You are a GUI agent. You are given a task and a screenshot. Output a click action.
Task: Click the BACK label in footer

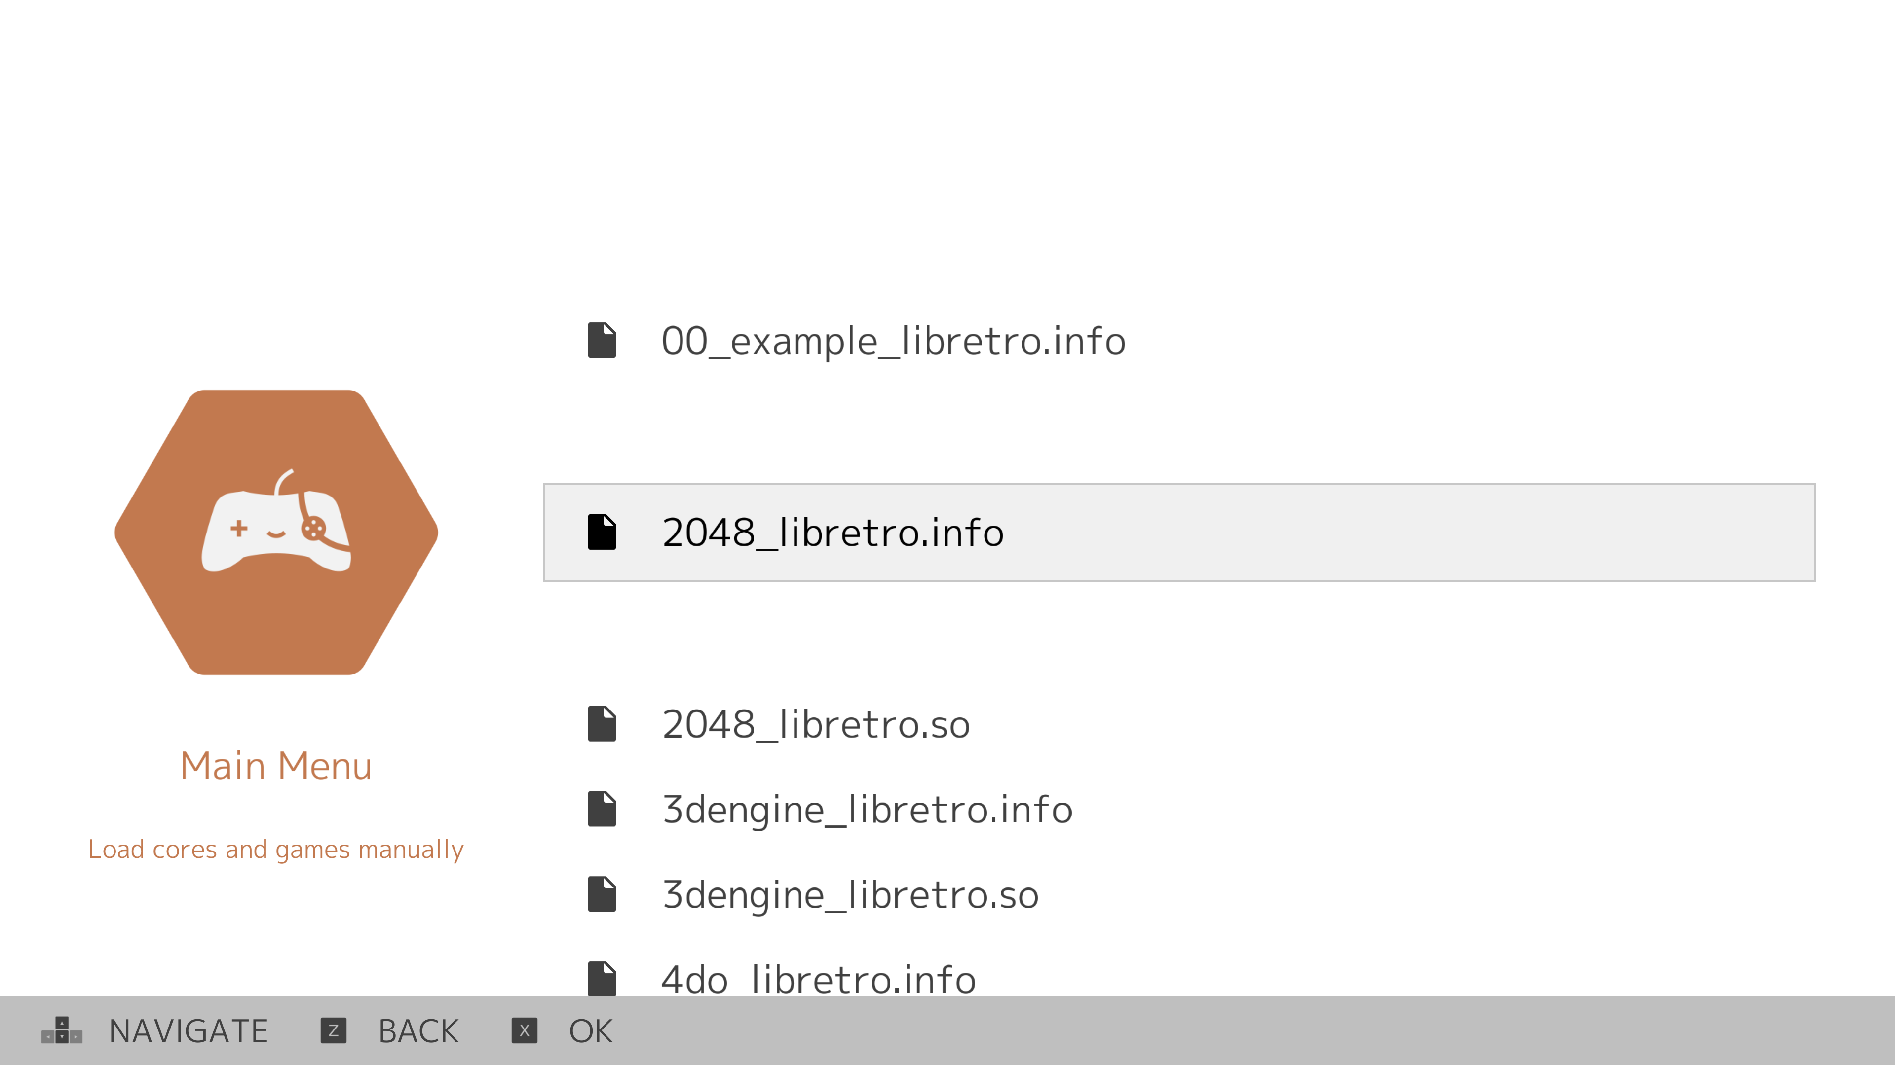(x=418, y=1031)
